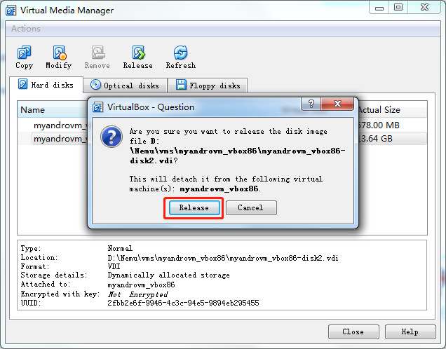
Task: Click the VirtualBox icon in Question dialog title
Action: 97,107
